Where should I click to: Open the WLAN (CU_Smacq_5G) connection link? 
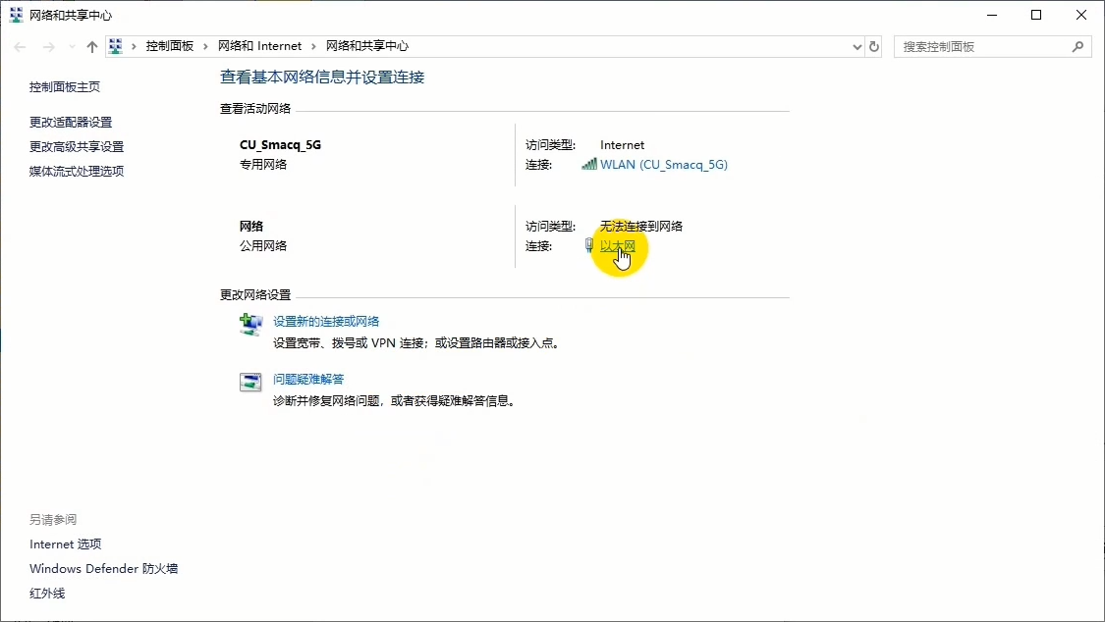[663, 164]
